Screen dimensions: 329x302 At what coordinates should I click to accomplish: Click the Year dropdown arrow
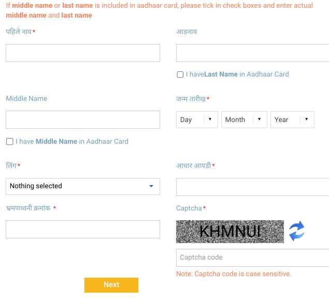306,119
